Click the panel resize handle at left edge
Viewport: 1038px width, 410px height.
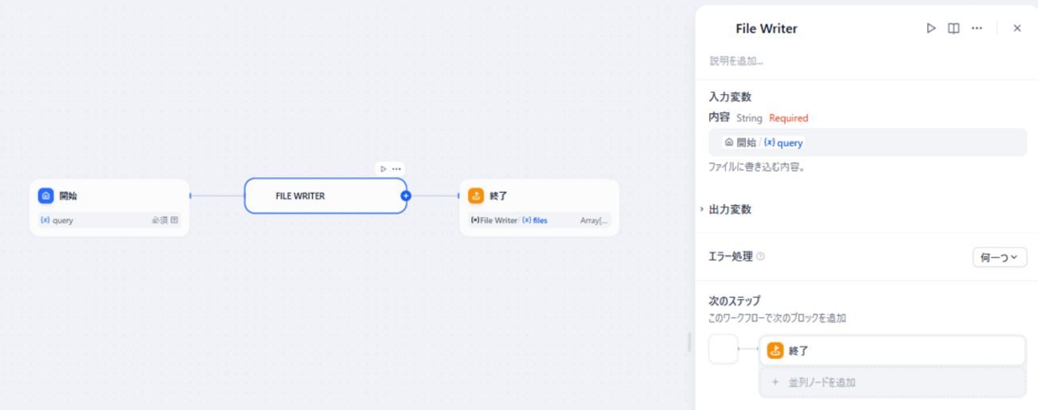(689, 342)
